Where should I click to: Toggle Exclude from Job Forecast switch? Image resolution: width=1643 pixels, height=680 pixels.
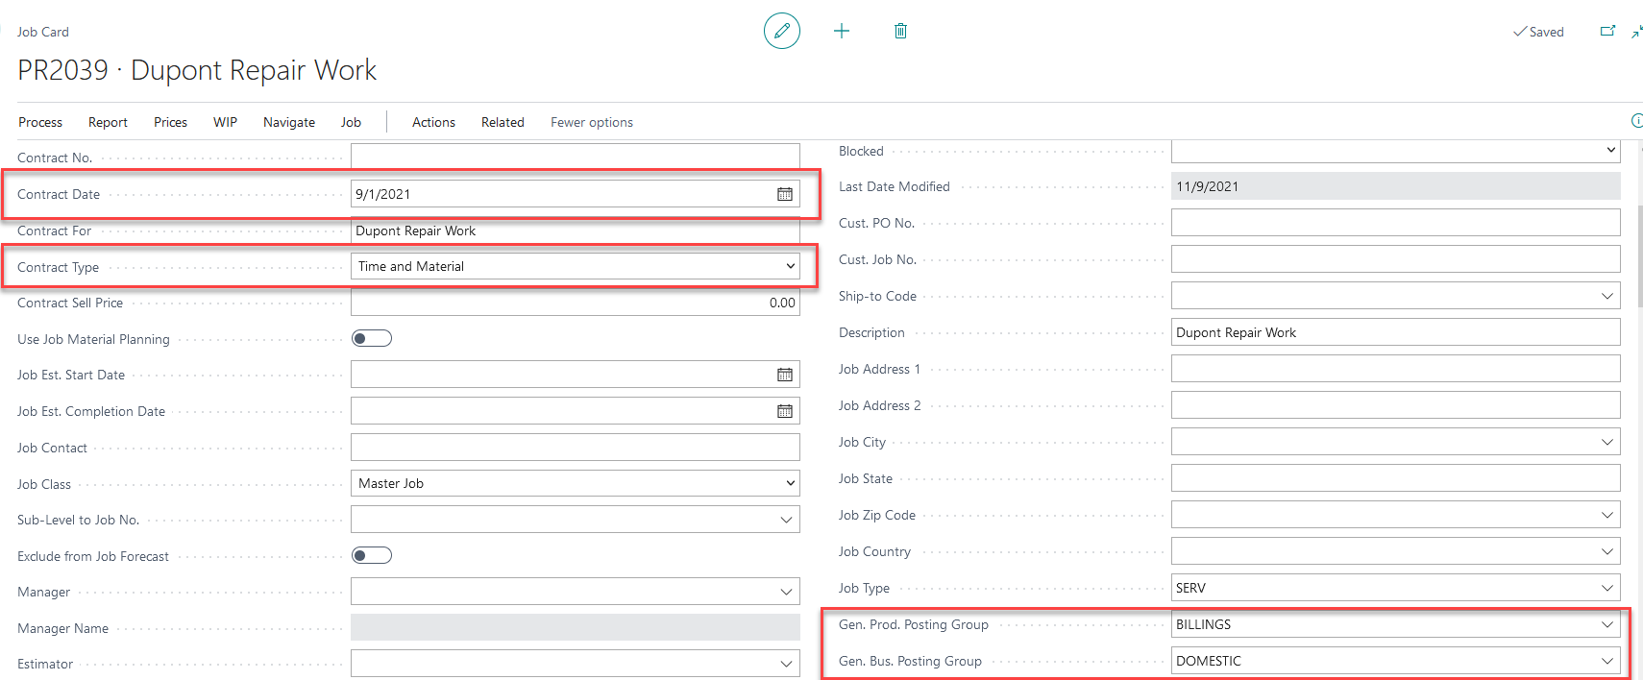(x=372, y=555)
